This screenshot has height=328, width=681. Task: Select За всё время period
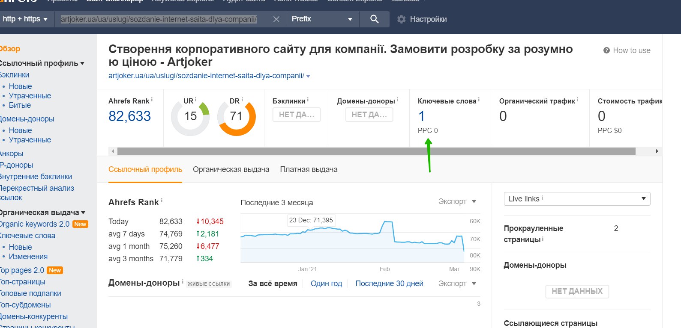click(273, 284)
